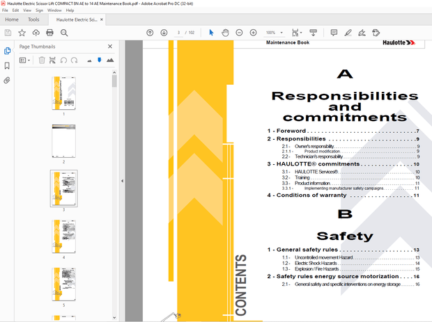Go to next page arrow
This screenshot has height=322, width=432.
point(164,33)
